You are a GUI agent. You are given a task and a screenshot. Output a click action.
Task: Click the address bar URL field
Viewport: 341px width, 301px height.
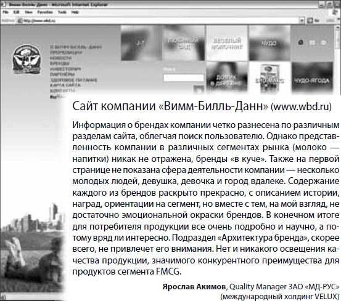[160, 20]
